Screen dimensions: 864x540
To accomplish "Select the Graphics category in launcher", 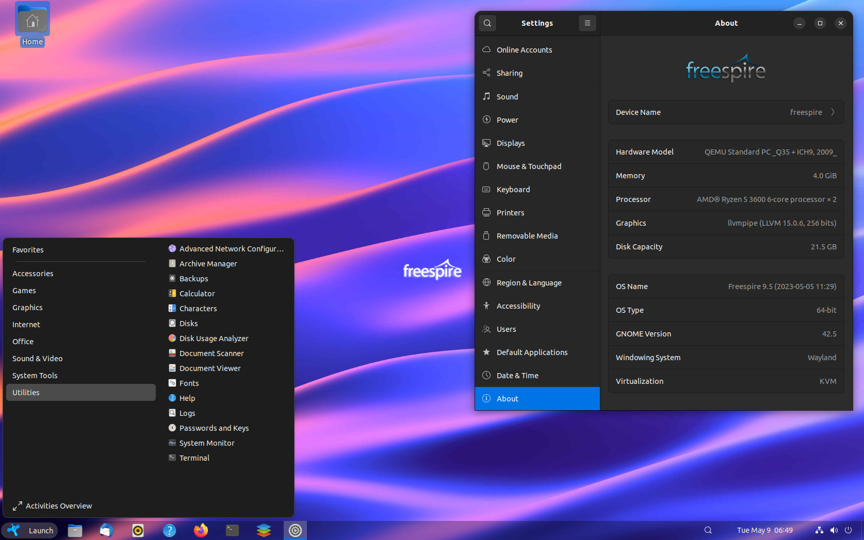I will point(81,308).
